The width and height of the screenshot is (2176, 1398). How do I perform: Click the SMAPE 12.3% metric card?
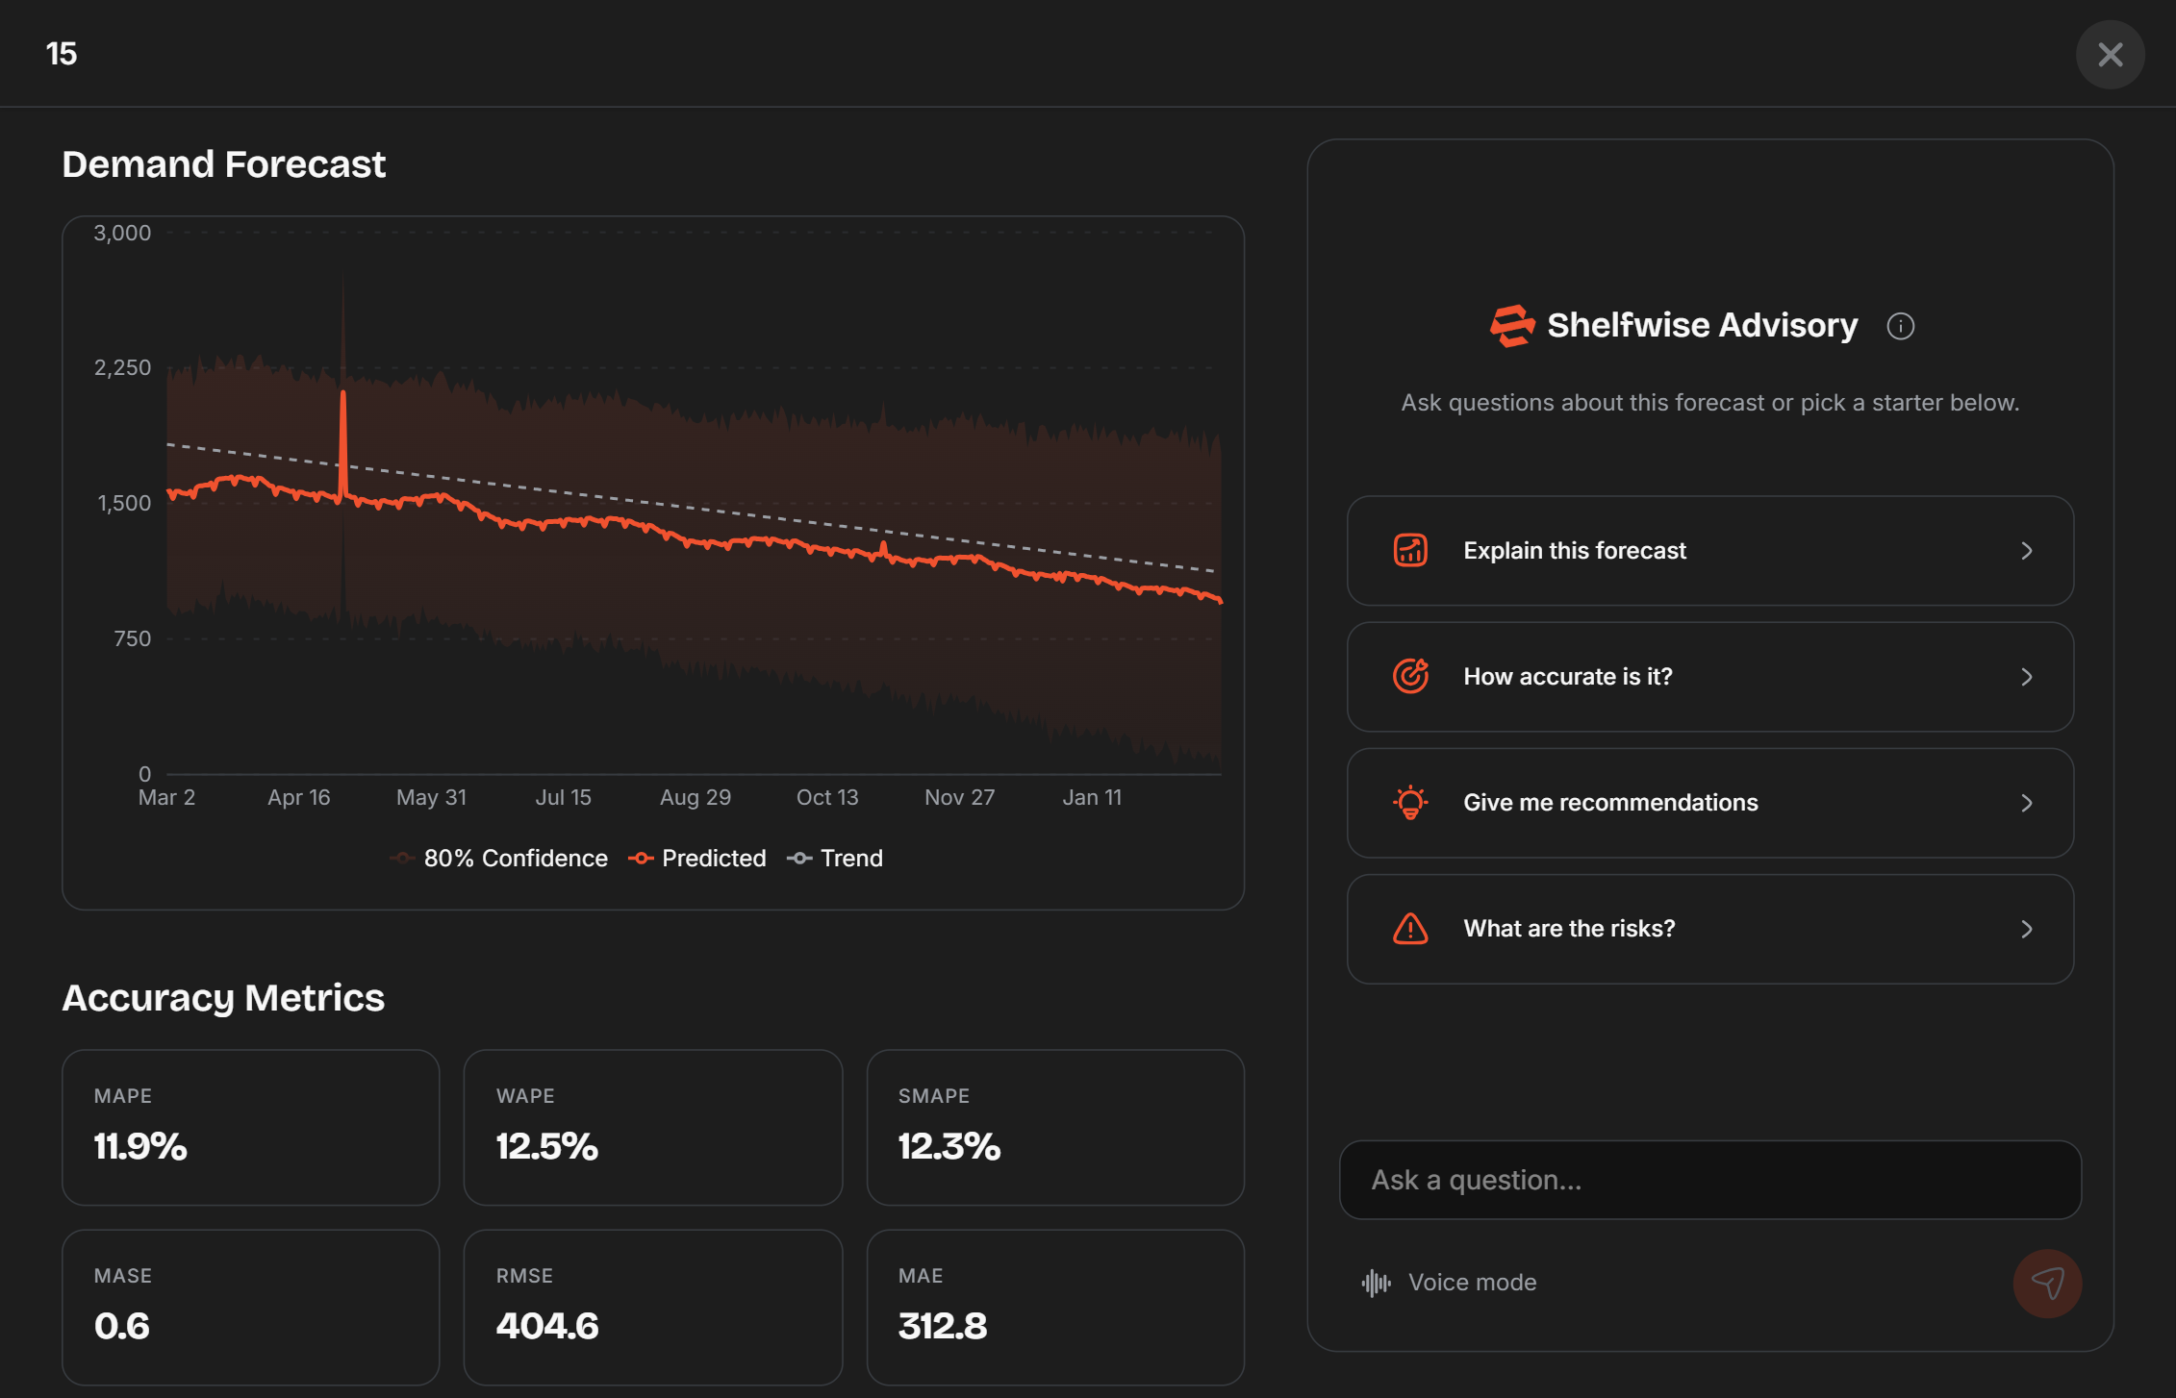click(1054, 1127)
